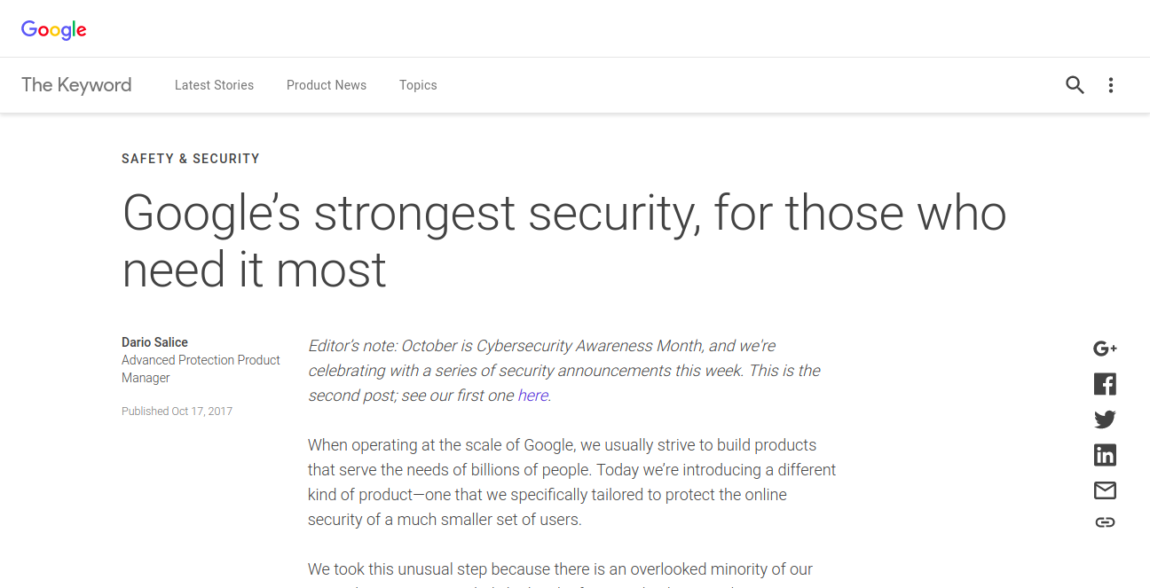Follow the "here" link in editor's note

click(x=532, y=396)
